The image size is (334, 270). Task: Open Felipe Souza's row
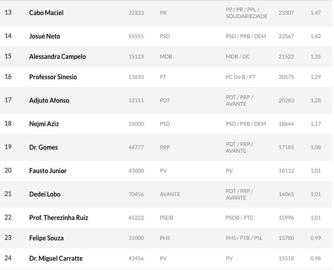[x=46, y=238]
